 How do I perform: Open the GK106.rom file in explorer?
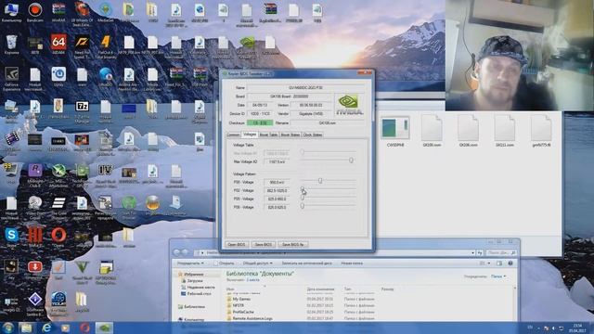pyautogui.click(x=432, y=132)
